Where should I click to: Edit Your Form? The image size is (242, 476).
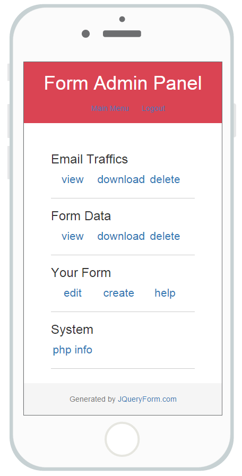coord(73,293)
